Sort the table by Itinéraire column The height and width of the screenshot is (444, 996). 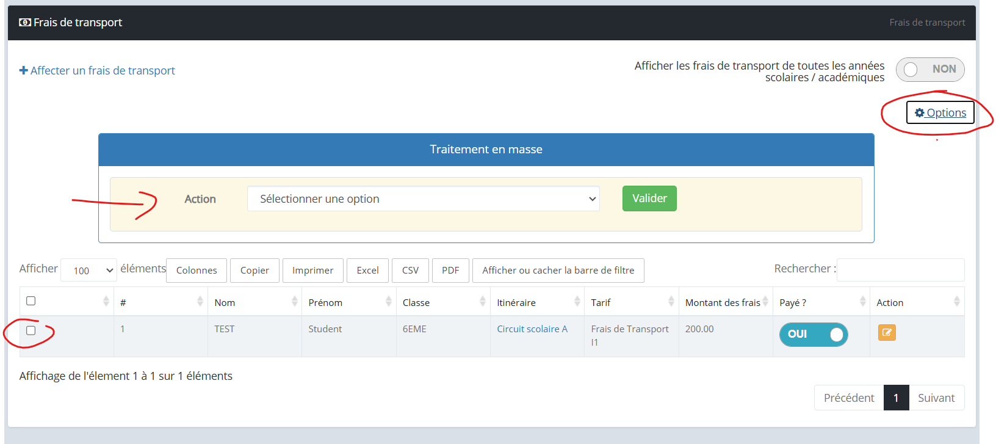pyautogui.click(x=538, y=302)
